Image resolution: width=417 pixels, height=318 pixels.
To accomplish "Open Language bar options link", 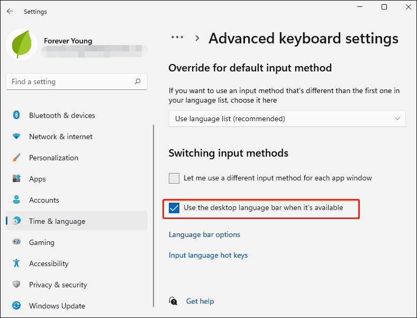I will pyautogui.click(x=204, y=234).
